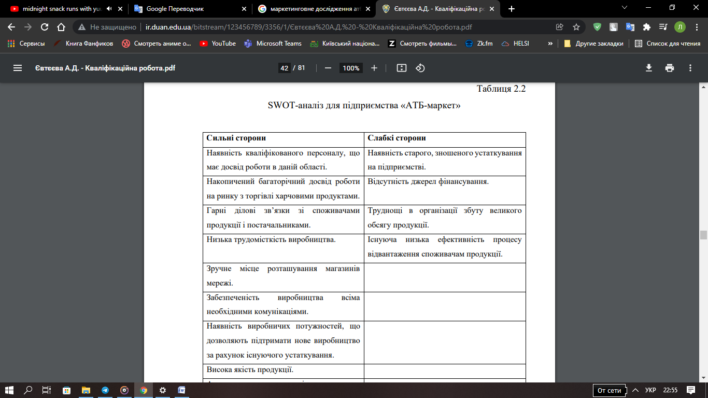The width and height of the screenshot is (708, 398).
Task: Open Microsoft Store from taskbar
Action: pyautogui.click(x=66, y=390)
